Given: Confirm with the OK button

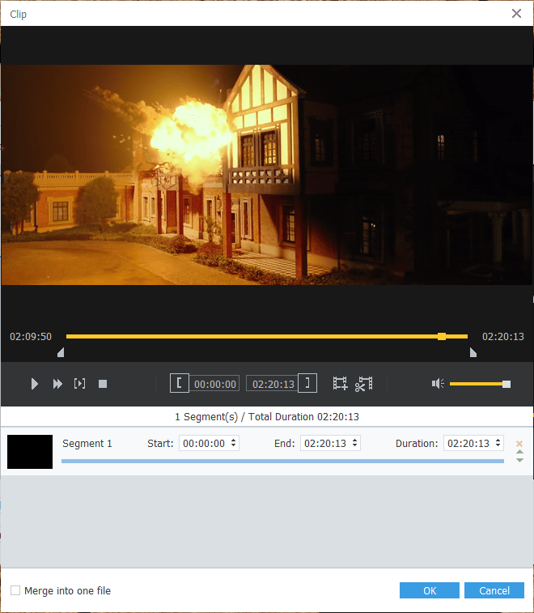Looking at the screenshot, I should [x=430, y=590].
